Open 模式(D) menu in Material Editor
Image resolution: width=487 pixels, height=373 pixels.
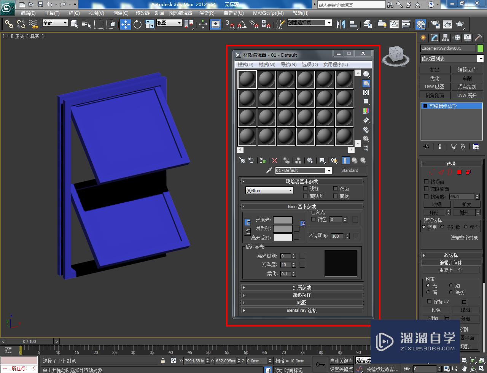pos(245,65)
